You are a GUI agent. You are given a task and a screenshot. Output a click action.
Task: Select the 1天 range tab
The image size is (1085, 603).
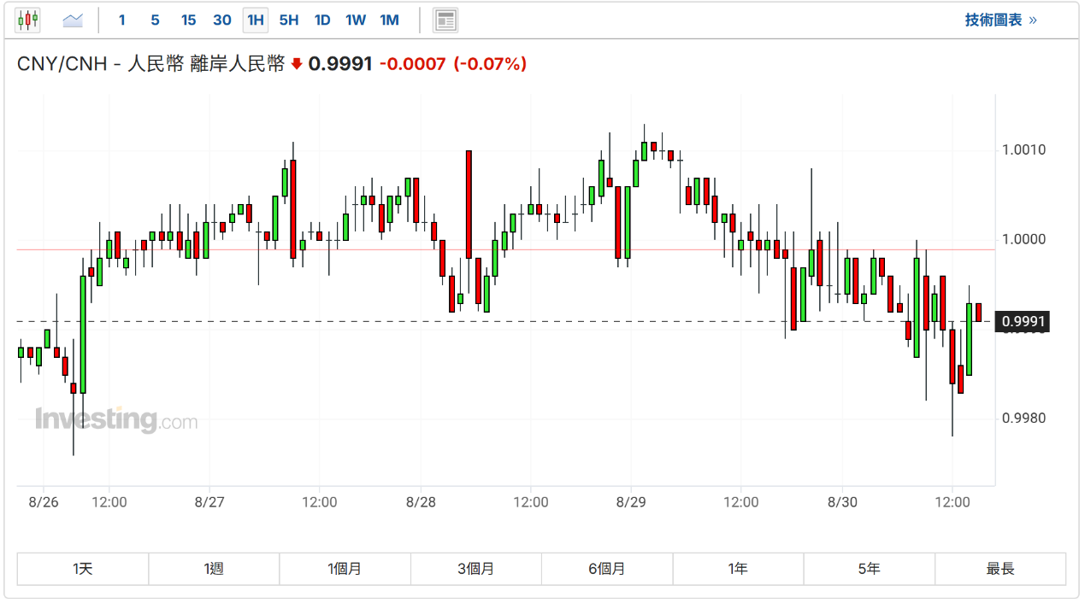[x=83, y=569]
